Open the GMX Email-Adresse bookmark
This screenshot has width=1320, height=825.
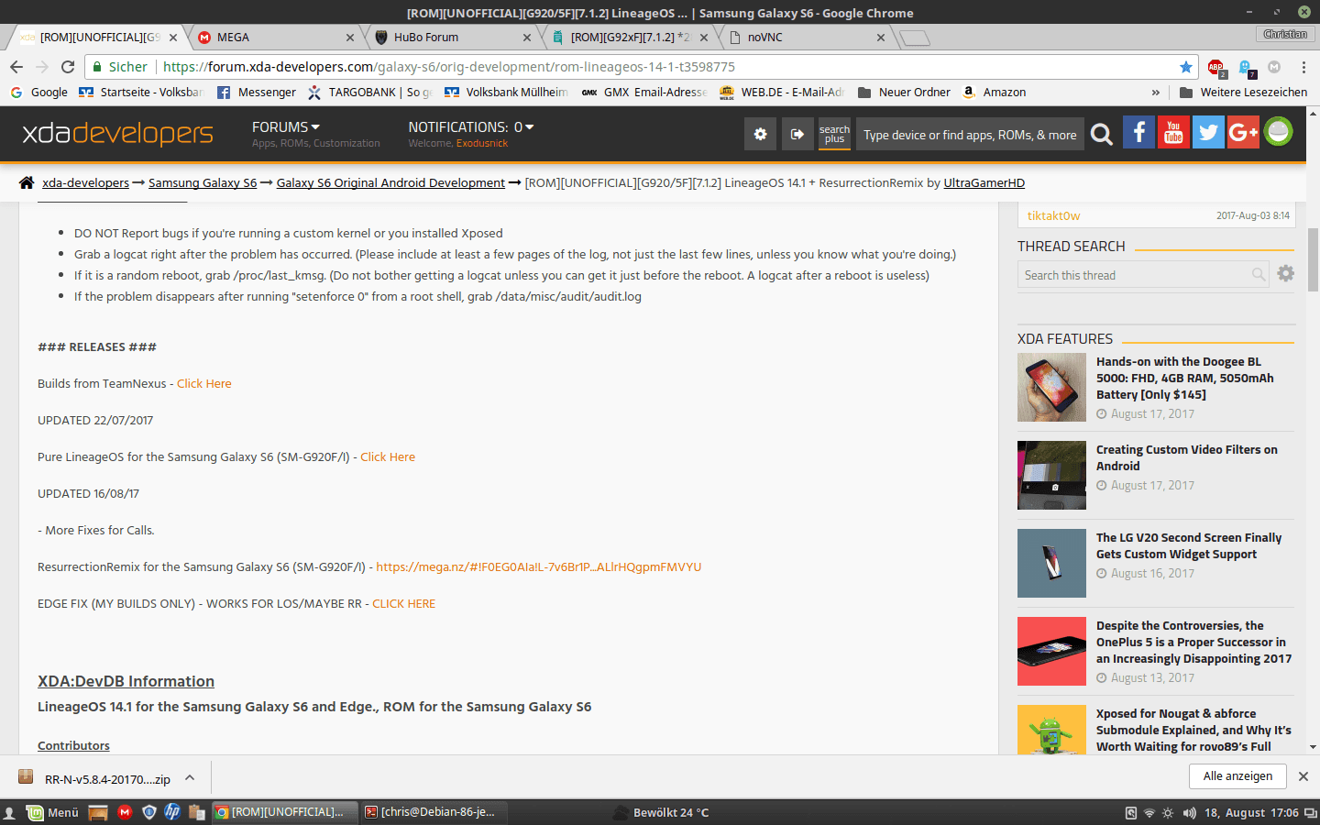pyautogui.click(x=644, y=93)
